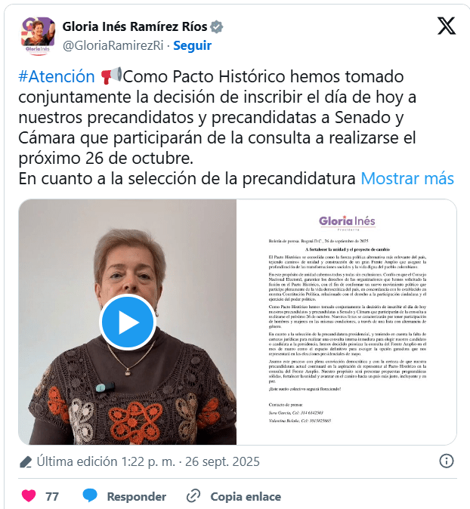Open the tweet info circle icon
This screenshot has width=470, height=509.
(x=447, y=461)
